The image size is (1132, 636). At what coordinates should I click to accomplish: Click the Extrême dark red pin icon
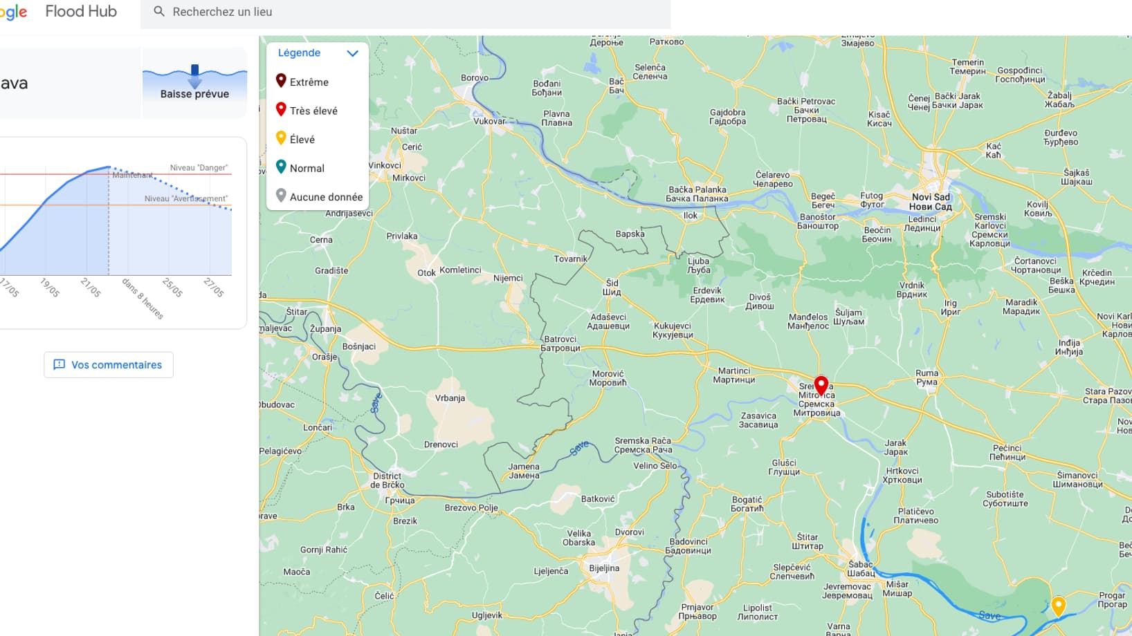[281, 81]
